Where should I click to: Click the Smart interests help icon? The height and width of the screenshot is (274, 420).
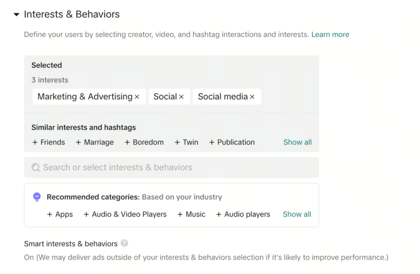(x=124, y=243)
